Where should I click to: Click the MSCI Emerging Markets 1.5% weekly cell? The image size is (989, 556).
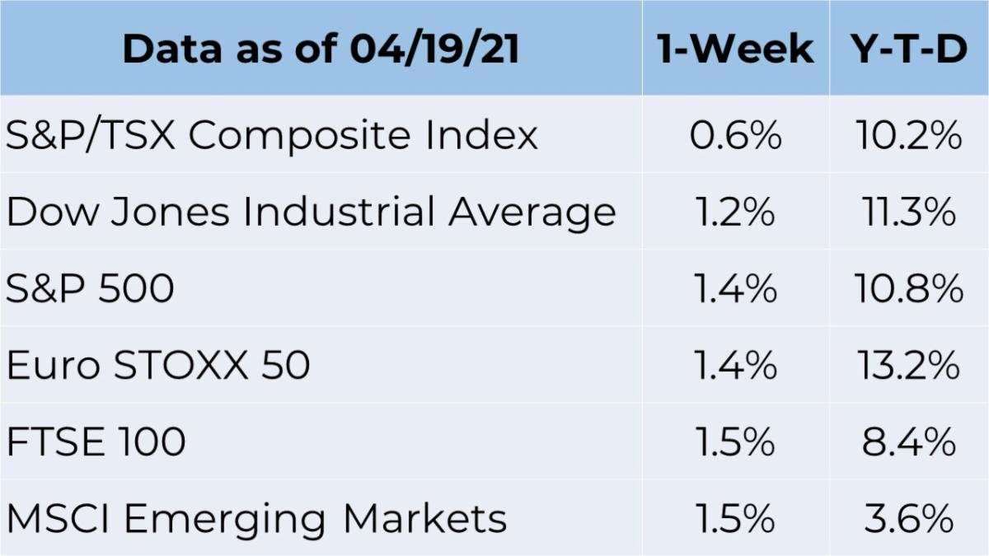click(736, 518)
